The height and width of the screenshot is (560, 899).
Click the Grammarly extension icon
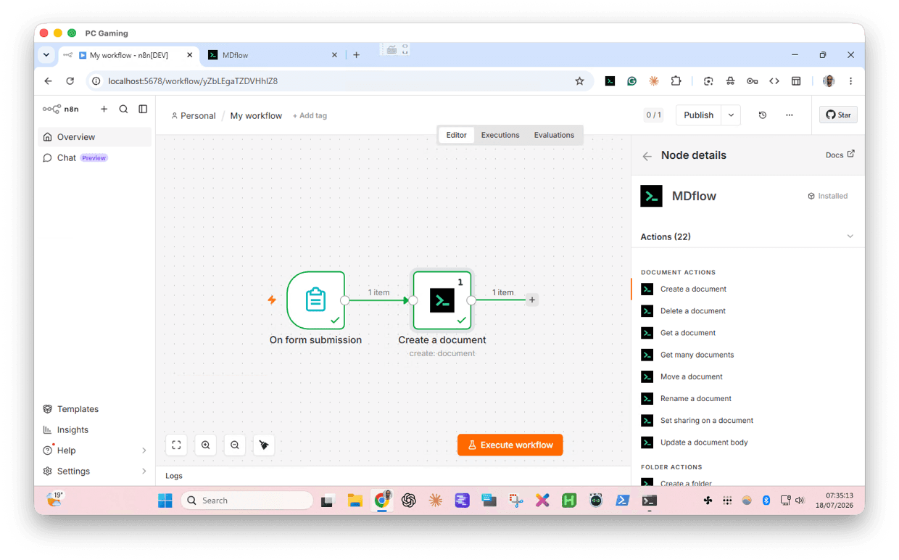[632, 81]
